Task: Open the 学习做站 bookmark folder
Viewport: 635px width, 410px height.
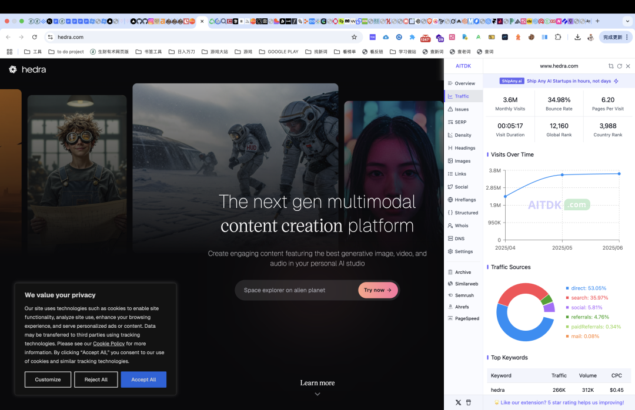Action: pyautogui.click(x=403, y=52)
